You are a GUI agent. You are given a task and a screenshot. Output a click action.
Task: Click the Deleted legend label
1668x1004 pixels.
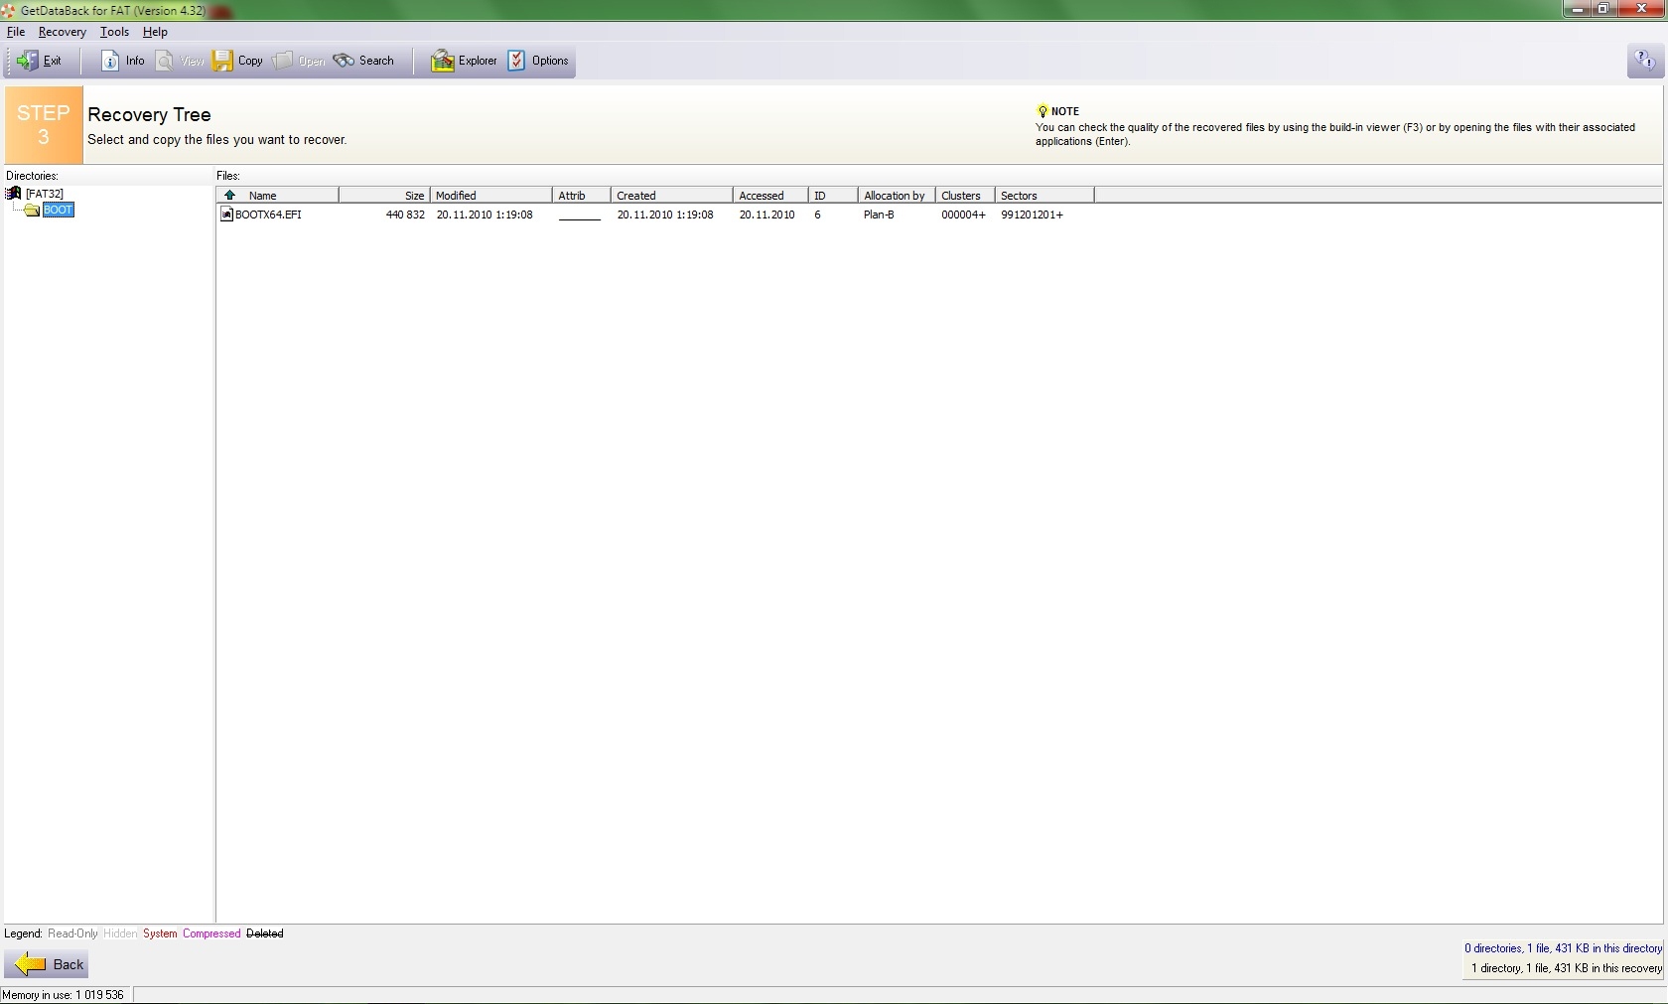coord(265,933)
